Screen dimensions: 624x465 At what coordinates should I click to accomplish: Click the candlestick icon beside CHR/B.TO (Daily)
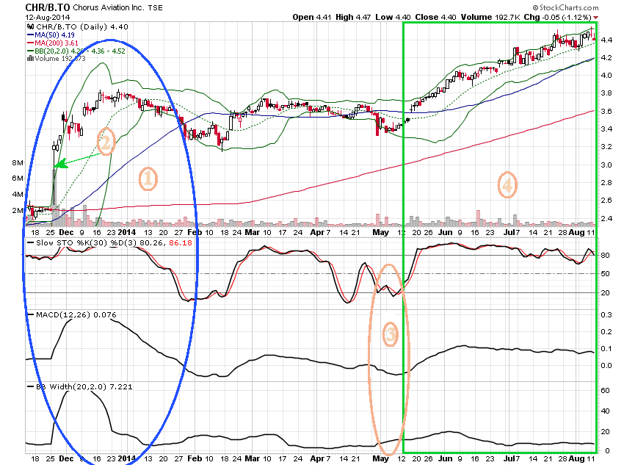(30, 26)
